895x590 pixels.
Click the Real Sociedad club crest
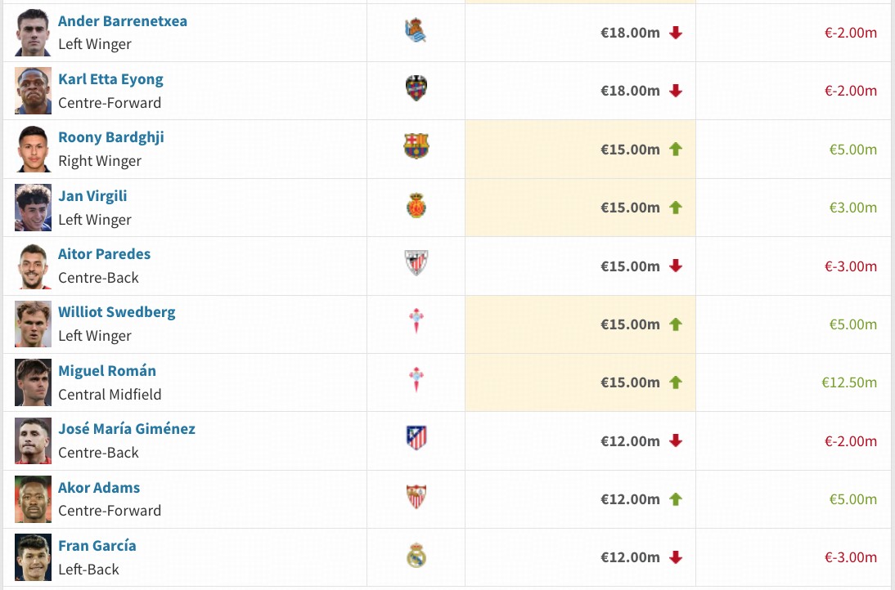(x=416, y=32)
